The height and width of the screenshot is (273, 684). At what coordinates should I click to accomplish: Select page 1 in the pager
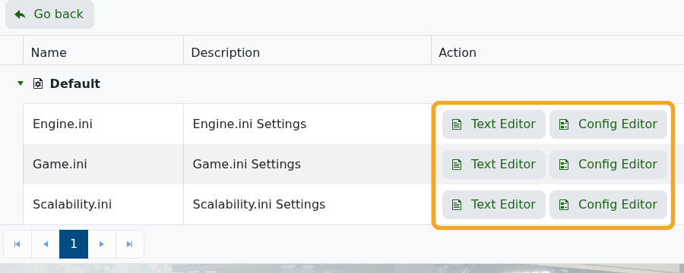(74, 244)
